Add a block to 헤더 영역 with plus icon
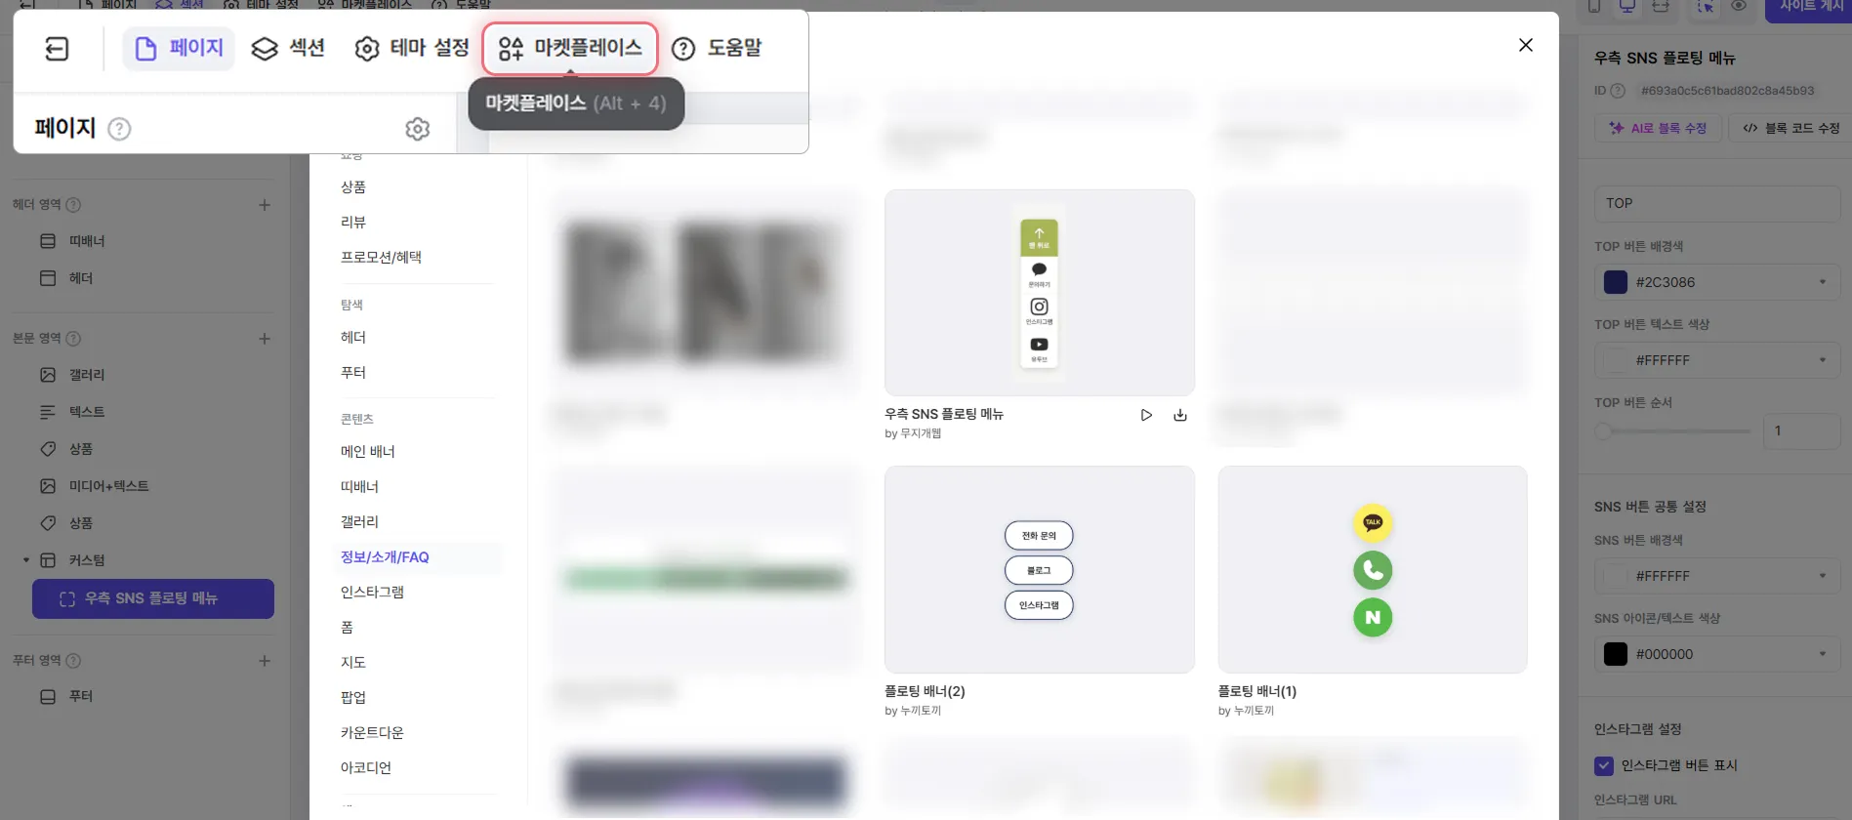This screenshot has height=820, width=1852. tap(265, 205)
